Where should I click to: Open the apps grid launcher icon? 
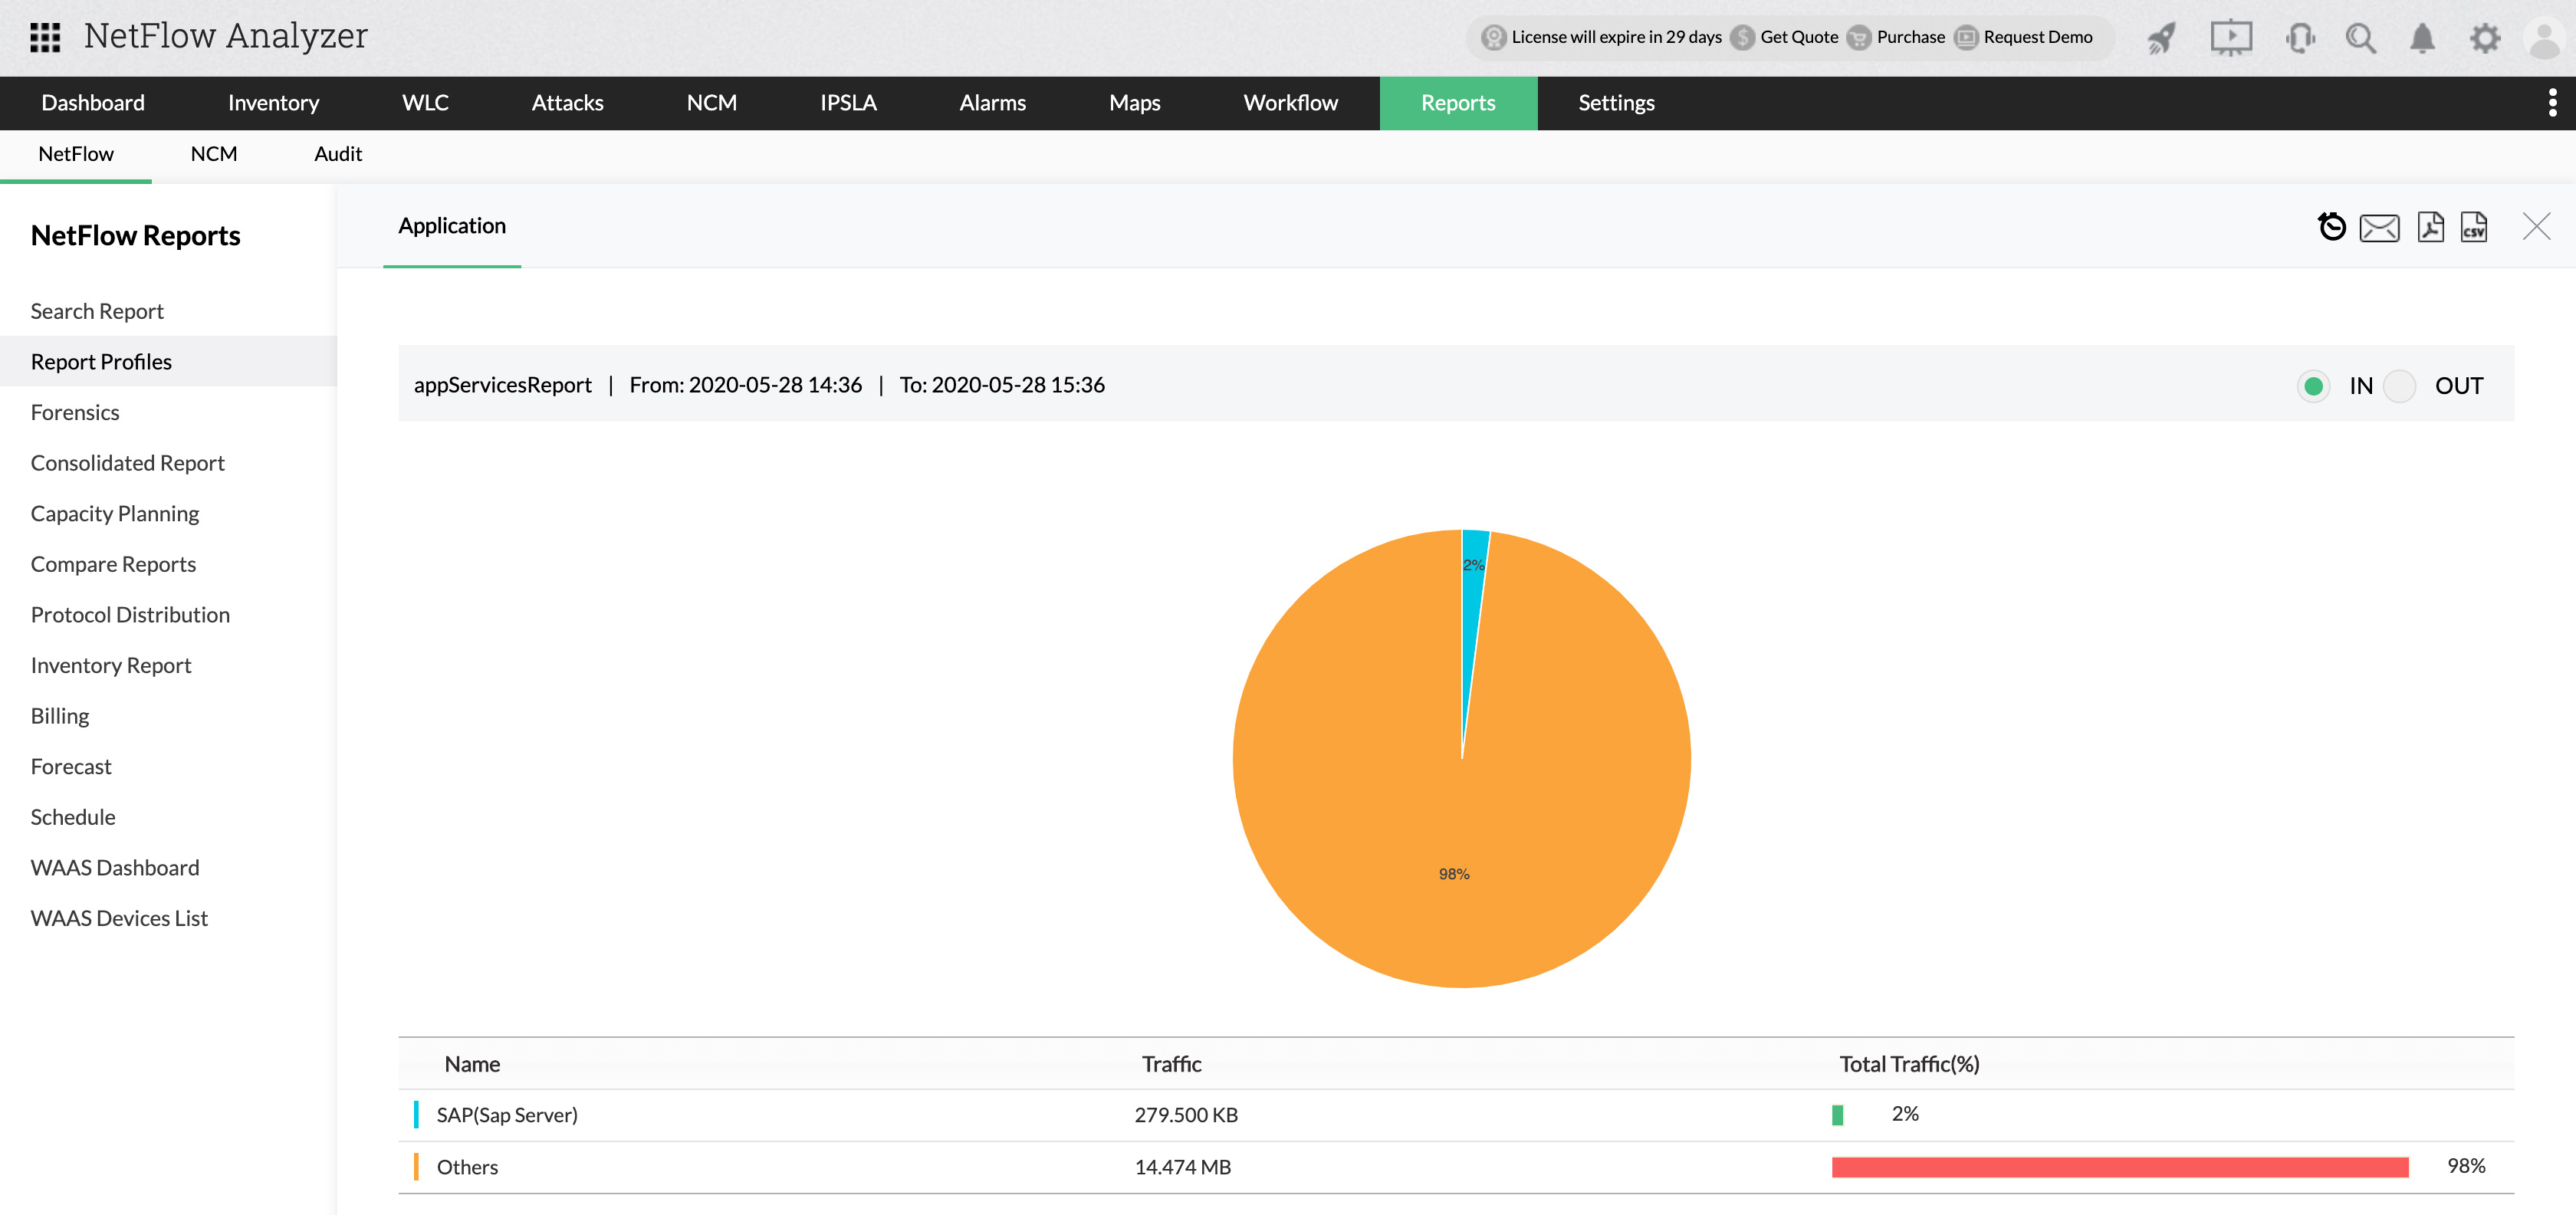(x=45, y=37)
